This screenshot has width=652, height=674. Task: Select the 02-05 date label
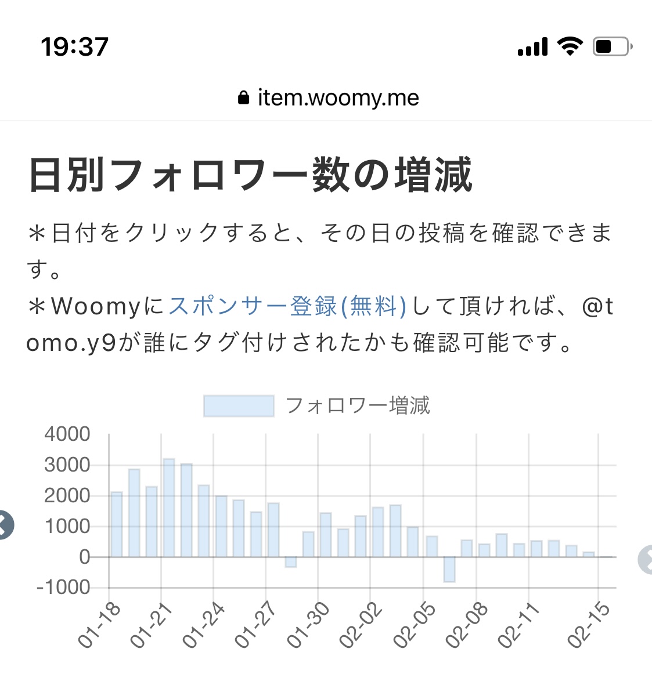(x=415, y=625)
